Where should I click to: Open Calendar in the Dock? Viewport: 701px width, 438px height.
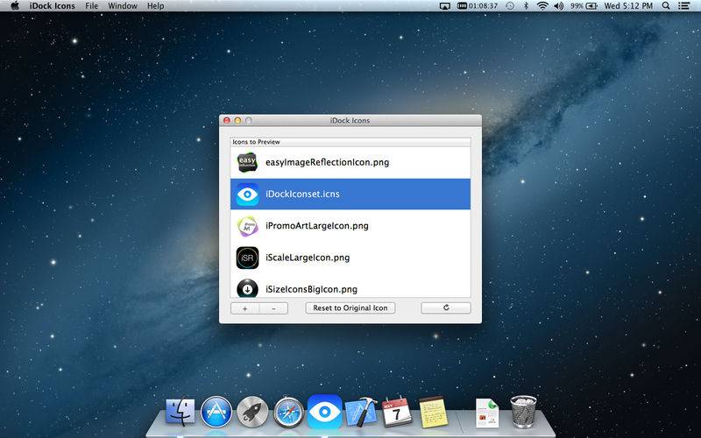coord(397,412)
